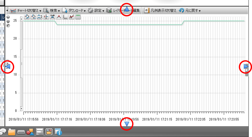Click the layer edit stacked-layers icon
This screenshot has height=137, width=252.
click(109, 11)
